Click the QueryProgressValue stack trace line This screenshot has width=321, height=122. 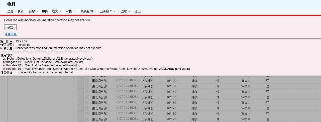click(x=96, y=69)
